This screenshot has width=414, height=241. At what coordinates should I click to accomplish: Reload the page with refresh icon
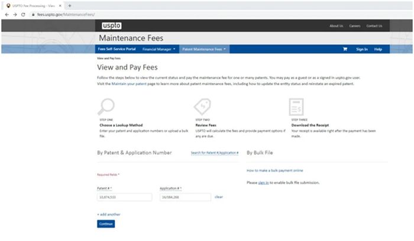coord(23,15)
